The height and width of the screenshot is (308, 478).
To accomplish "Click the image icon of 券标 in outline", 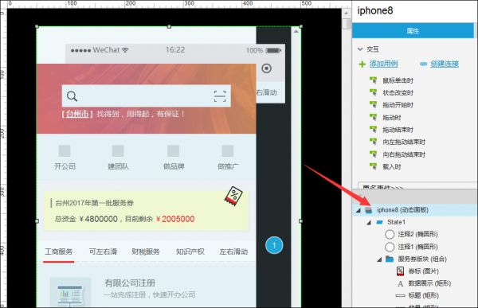I will [400, 271].
